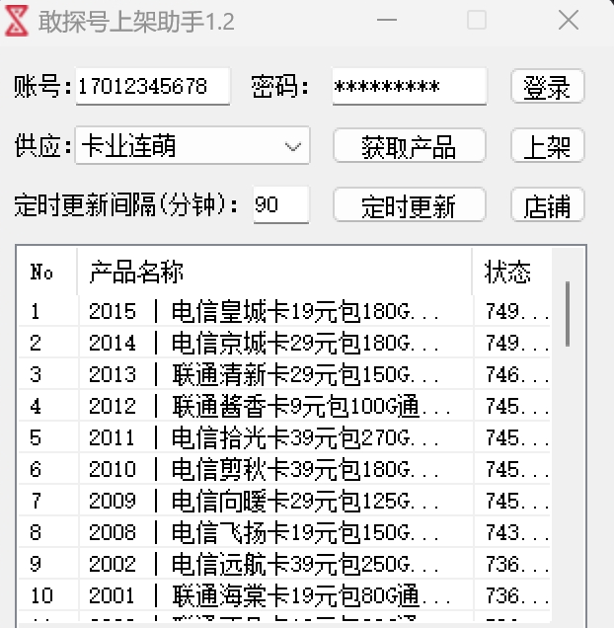Click row number 1 in No column
Screen dimensions: 614x628
pos(48,311)
